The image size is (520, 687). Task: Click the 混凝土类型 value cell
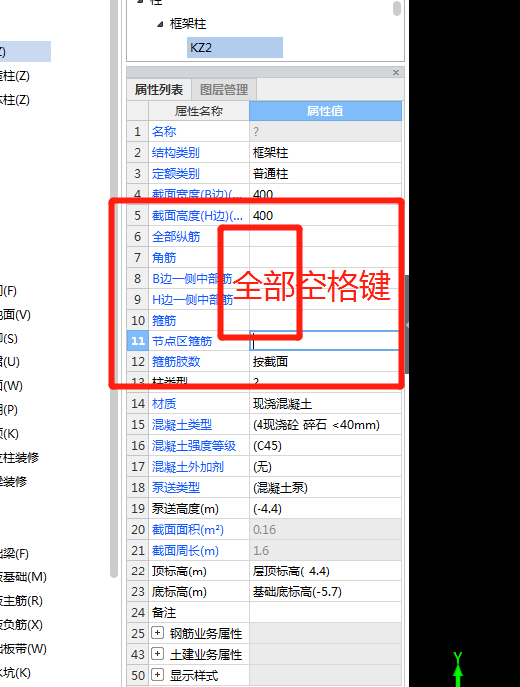point(325,424)
